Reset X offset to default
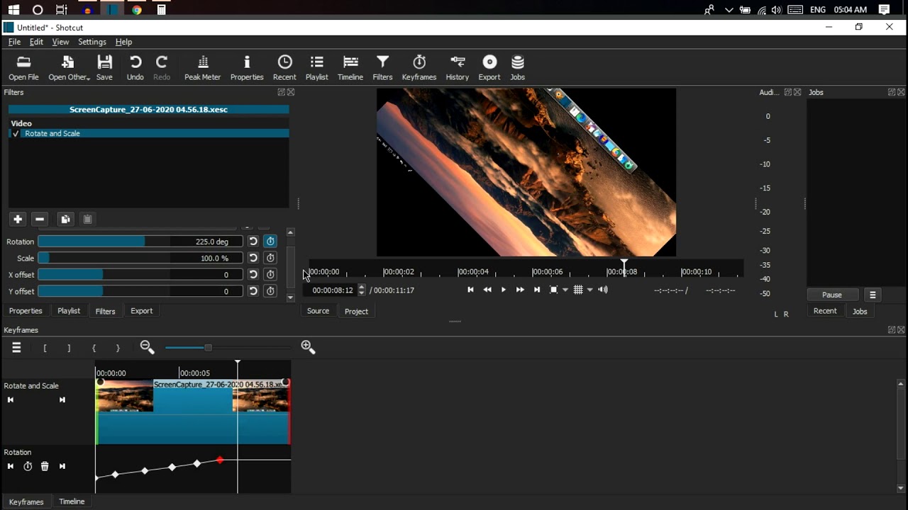Viewport: 908px width, 510px height. point(253,275)
